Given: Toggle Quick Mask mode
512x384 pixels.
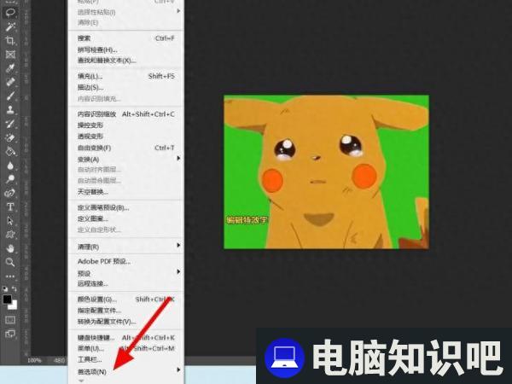Looking at the screenshot, I should point(10,320).
